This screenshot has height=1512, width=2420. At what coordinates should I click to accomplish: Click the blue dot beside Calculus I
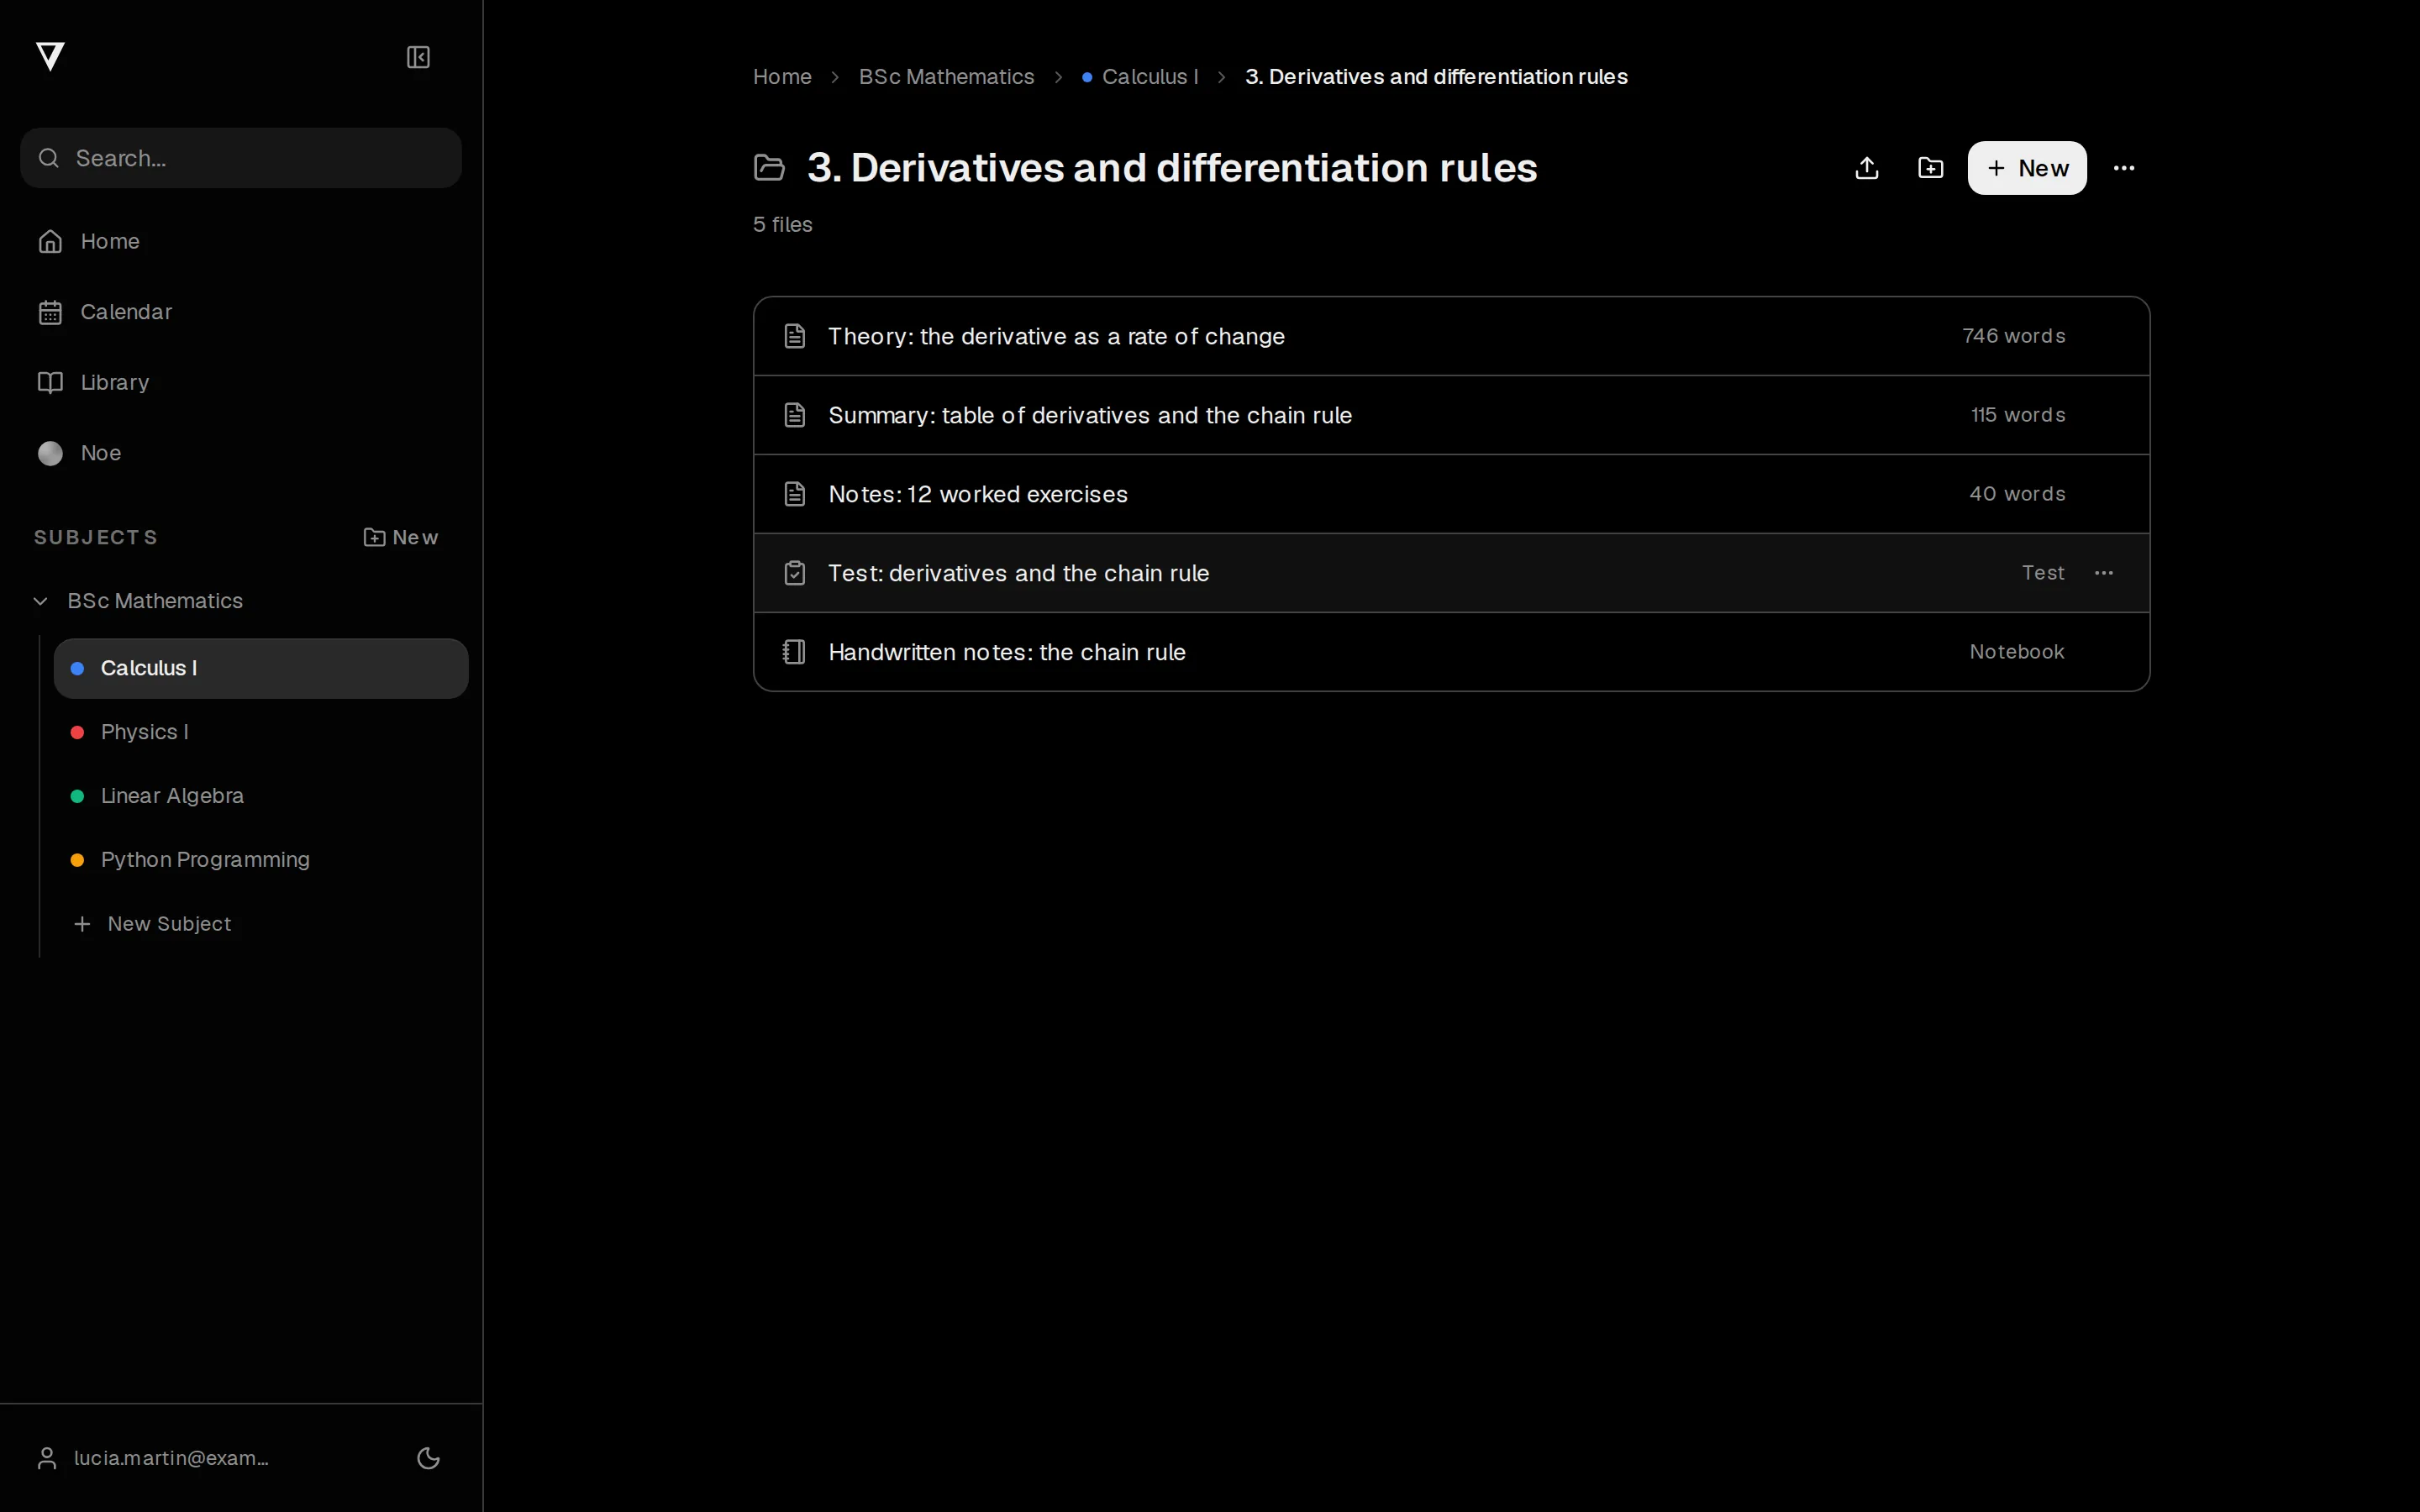[x=77, y=668]
